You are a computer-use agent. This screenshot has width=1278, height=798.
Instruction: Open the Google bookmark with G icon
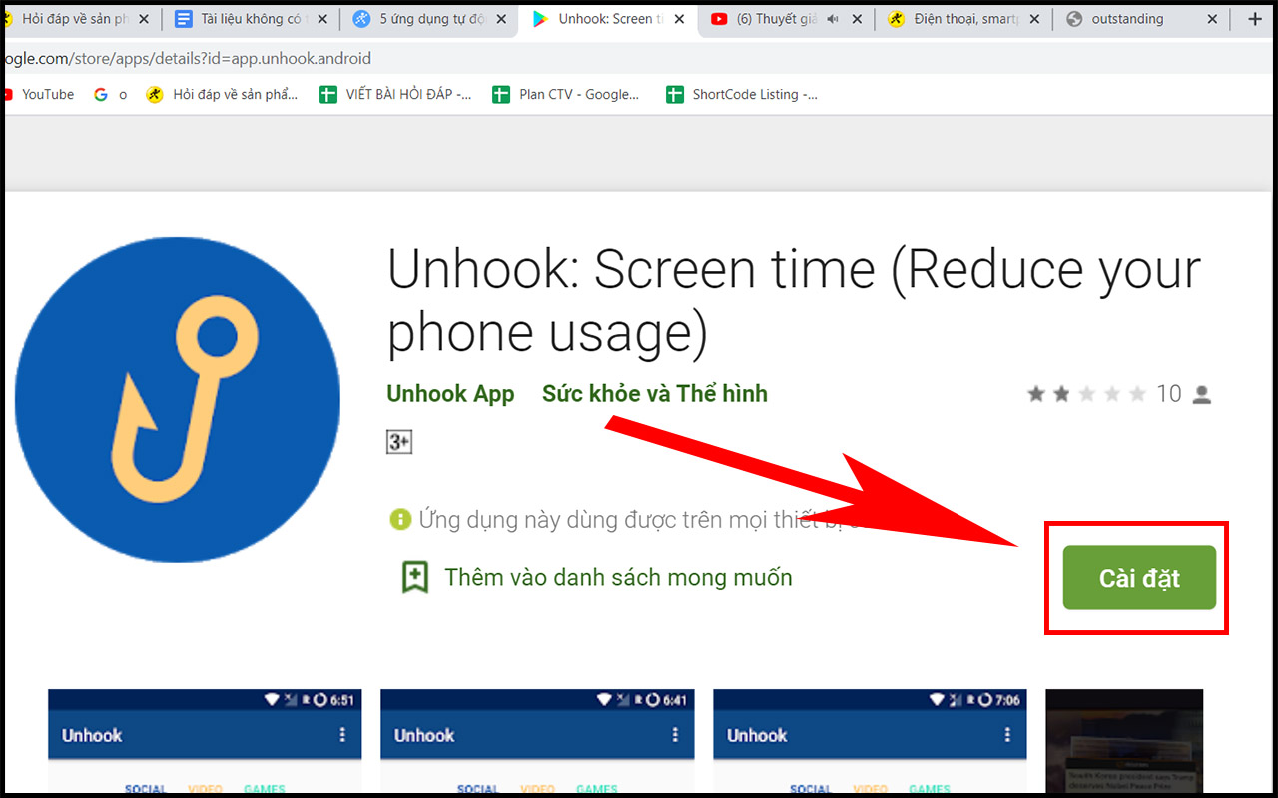point(111,94)
